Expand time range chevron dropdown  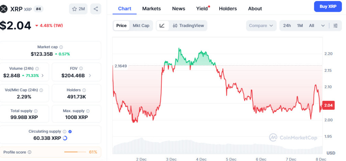point(323,26)
